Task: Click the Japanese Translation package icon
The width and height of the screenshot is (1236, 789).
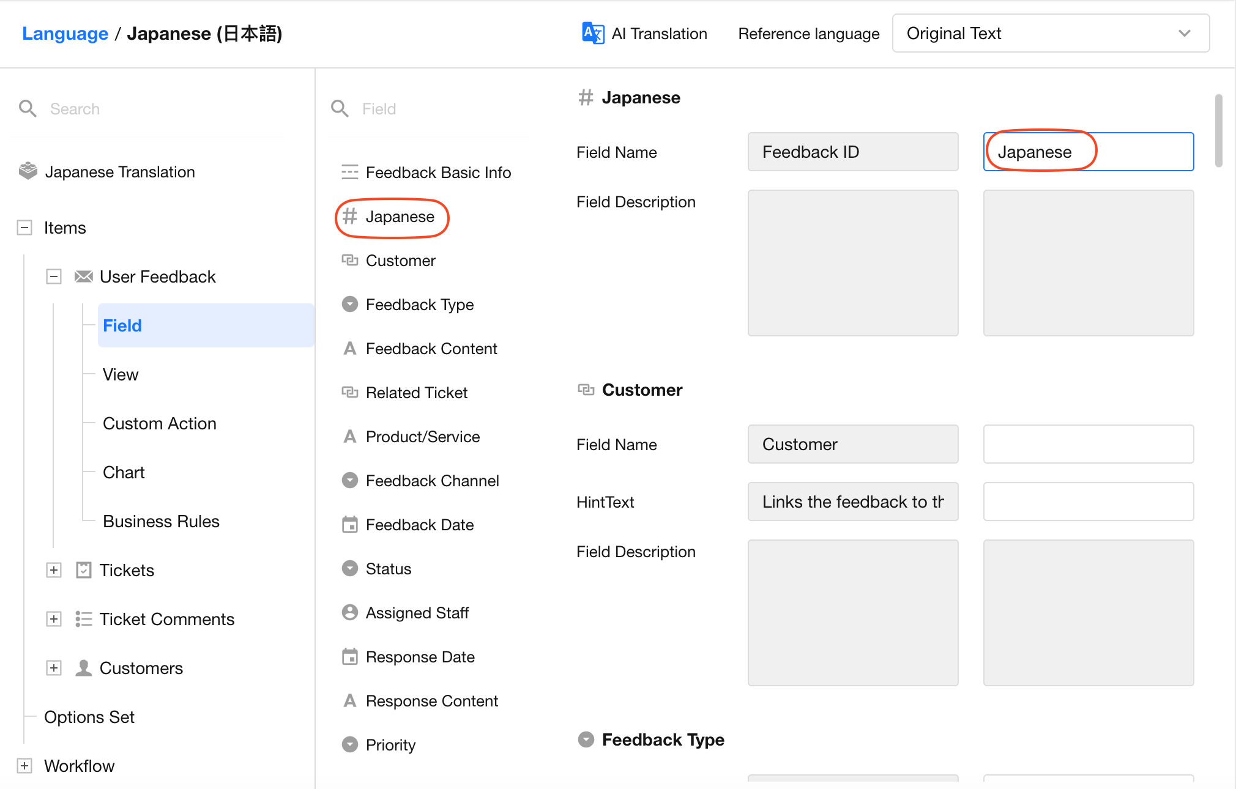Action: coord(28,171)
